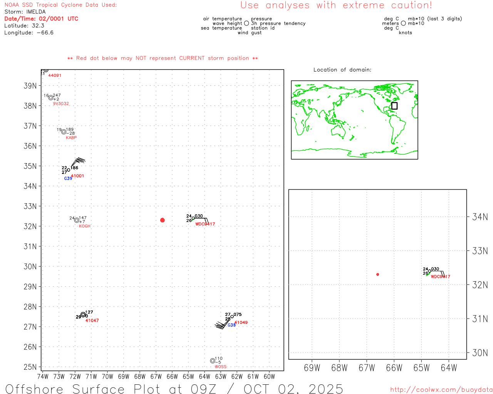Image resolution: width=493 pixels, height=394 pixels.
Task: Click 'sea temperature' legend label
Action: (221, 28)
